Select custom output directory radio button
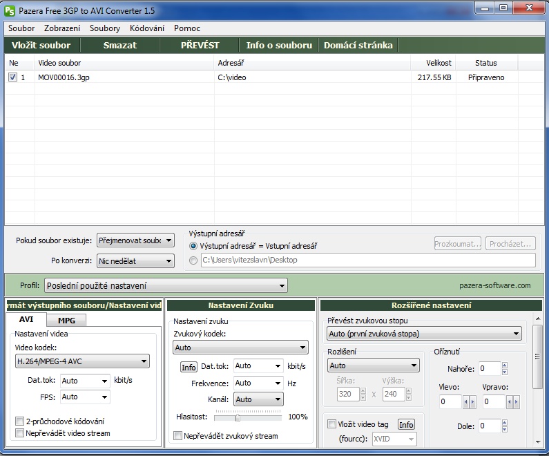549x456 pixels. [x=193, y=260]
